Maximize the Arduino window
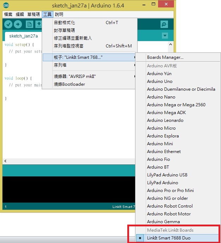The image size is (221, 243). click(153, 4)
